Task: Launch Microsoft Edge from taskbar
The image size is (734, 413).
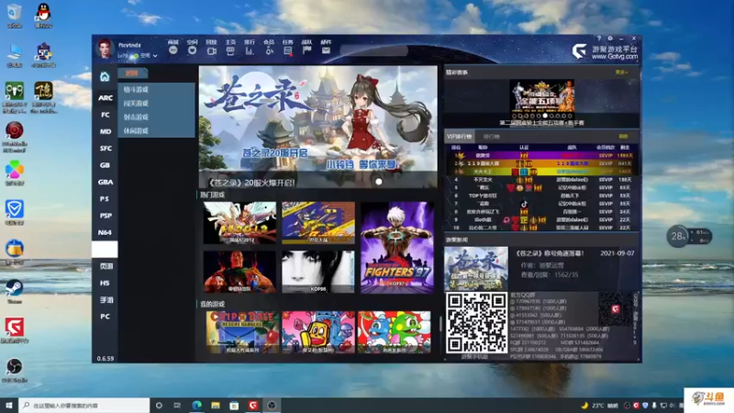Action: pyautogui.click(x=196, y=405)
